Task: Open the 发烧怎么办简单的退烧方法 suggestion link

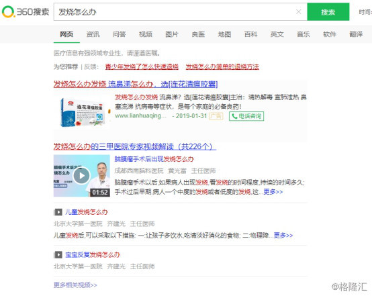Action: [222, 66]
